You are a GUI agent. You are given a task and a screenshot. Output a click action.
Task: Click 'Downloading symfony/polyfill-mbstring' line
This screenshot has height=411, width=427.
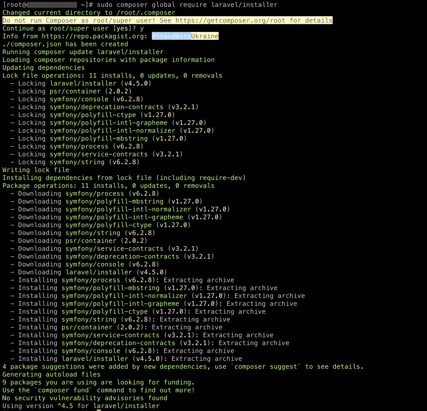106,201
